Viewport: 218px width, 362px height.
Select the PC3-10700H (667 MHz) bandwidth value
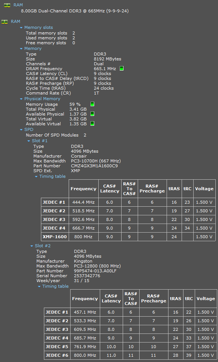click(96, 161)
